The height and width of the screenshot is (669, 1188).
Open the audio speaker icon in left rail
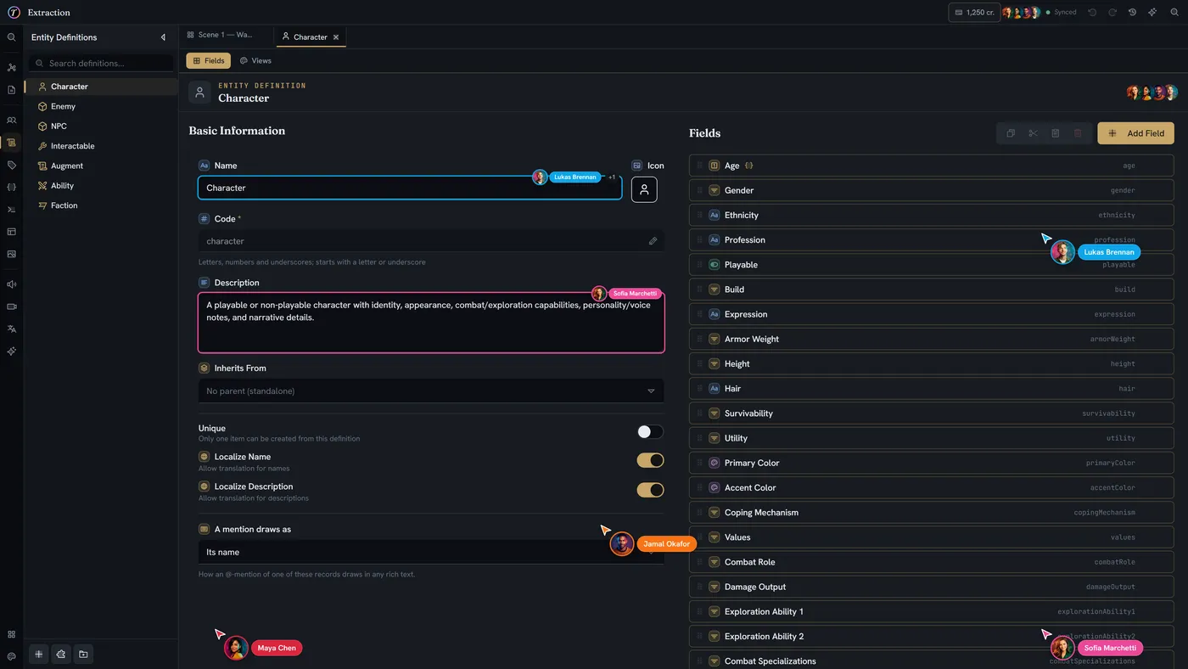click(x=11, y=284)
